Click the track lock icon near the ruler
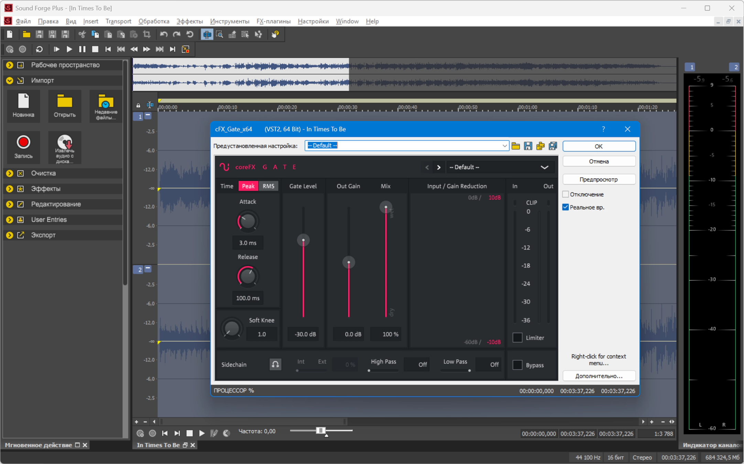Image resolution: width=744 pixels, height=464 pixels. (x=138, y=106)
